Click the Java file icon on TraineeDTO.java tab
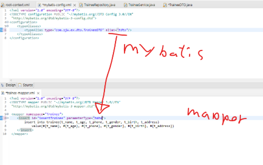 [165, 5]
